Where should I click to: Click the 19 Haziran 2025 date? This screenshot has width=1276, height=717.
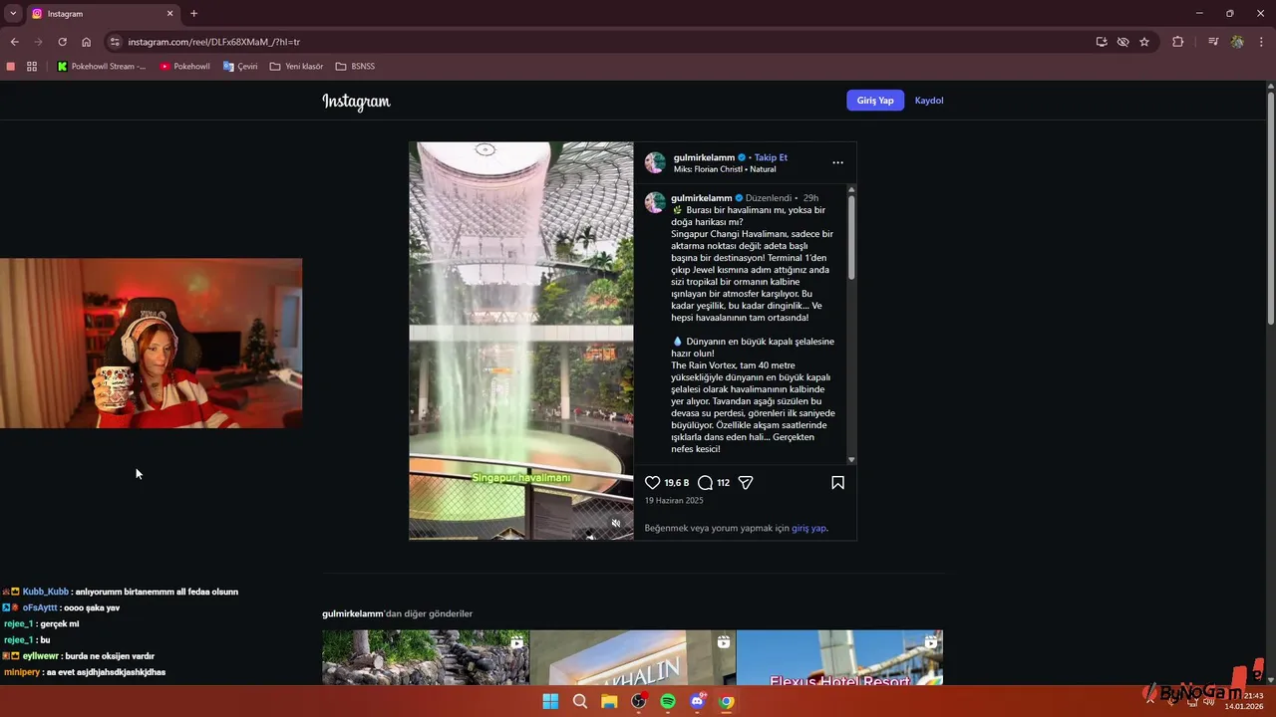pyautogui.click(x=674, y=500)
